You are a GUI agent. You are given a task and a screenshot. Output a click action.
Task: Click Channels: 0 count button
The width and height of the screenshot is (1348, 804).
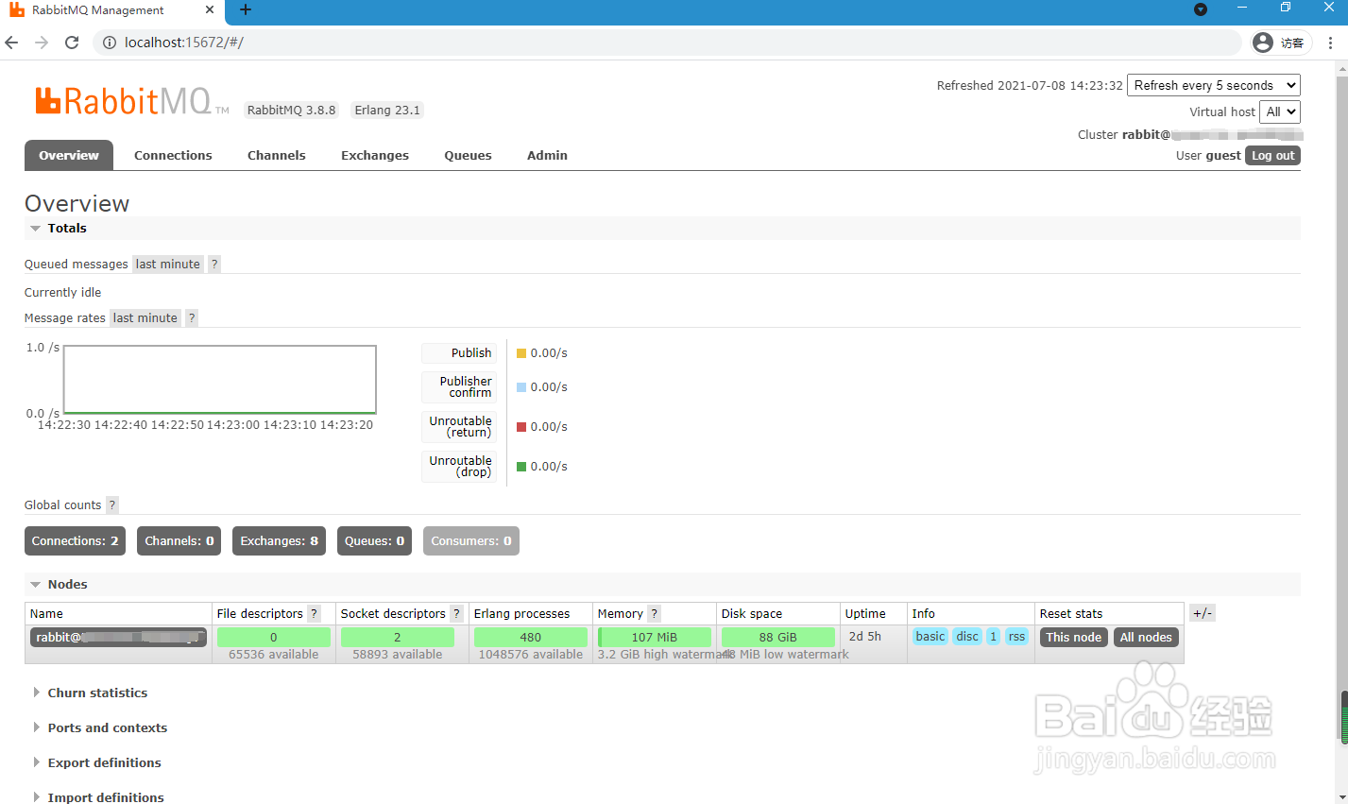click(179, 541)
